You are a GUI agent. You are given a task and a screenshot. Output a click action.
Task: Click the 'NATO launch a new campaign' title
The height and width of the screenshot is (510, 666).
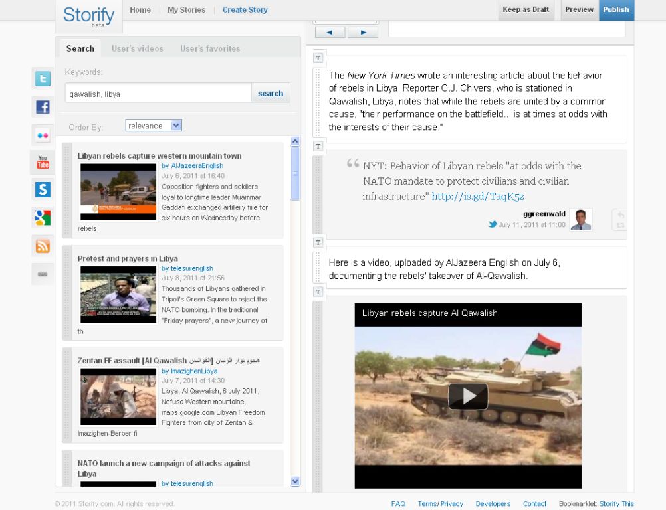coord(164,468)
